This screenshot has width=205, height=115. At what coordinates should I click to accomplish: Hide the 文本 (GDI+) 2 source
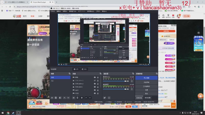95,84
